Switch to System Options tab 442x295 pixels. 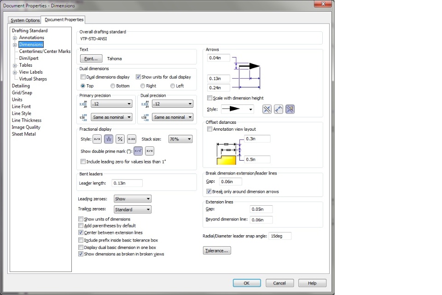coord(25,20)
